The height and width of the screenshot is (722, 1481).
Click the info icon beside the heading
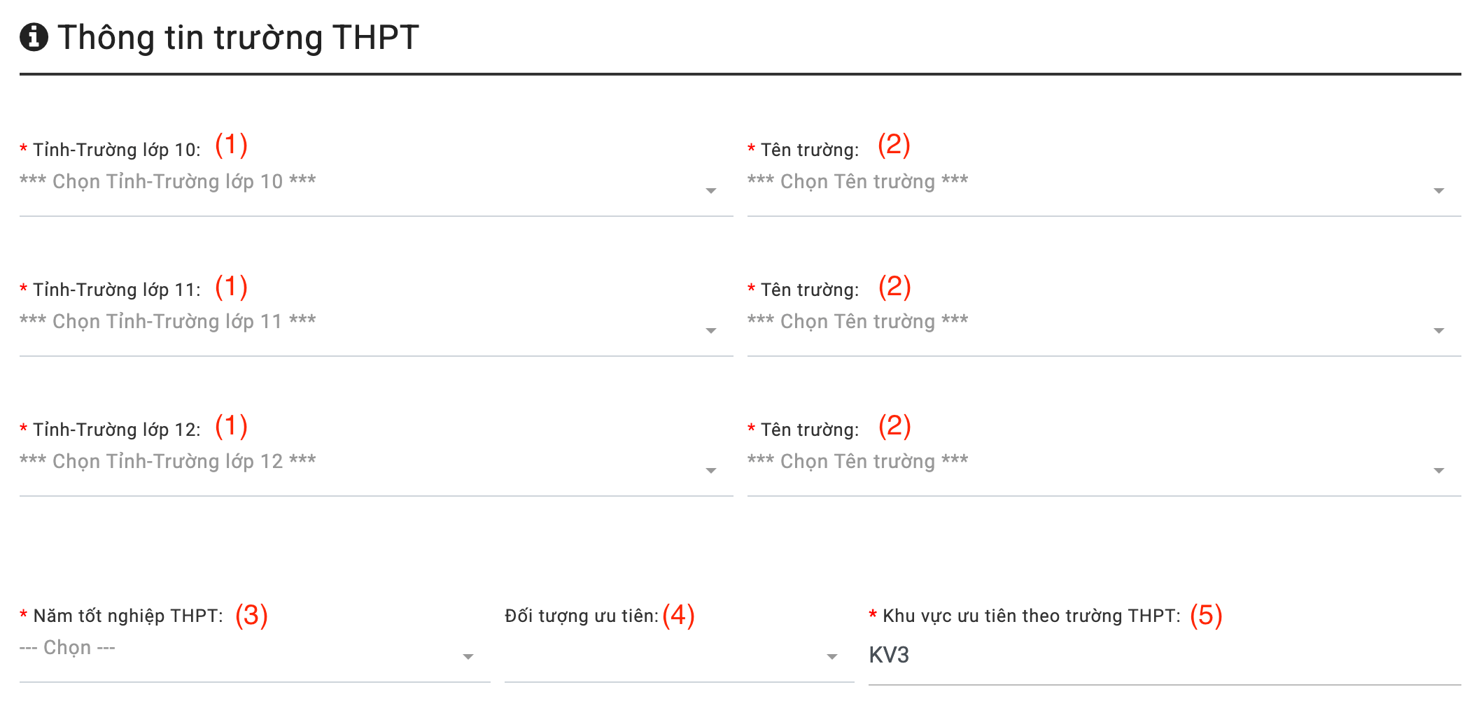[x=34, y=37]
